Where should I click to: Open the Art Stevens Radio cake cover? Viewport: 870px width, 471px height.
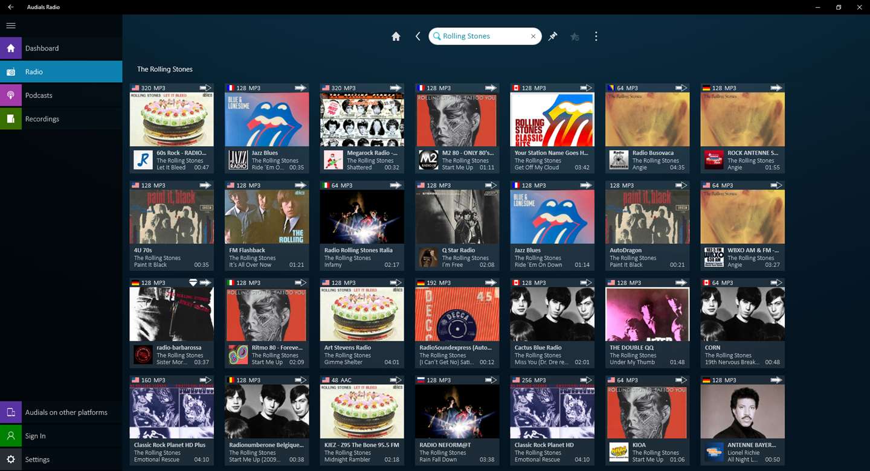coord(362,314)
